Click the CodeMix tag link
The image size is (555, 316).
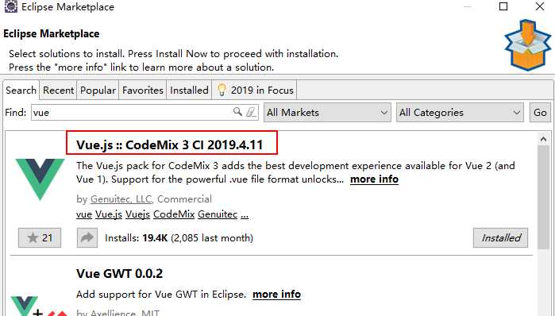click(x=174, y=214)
